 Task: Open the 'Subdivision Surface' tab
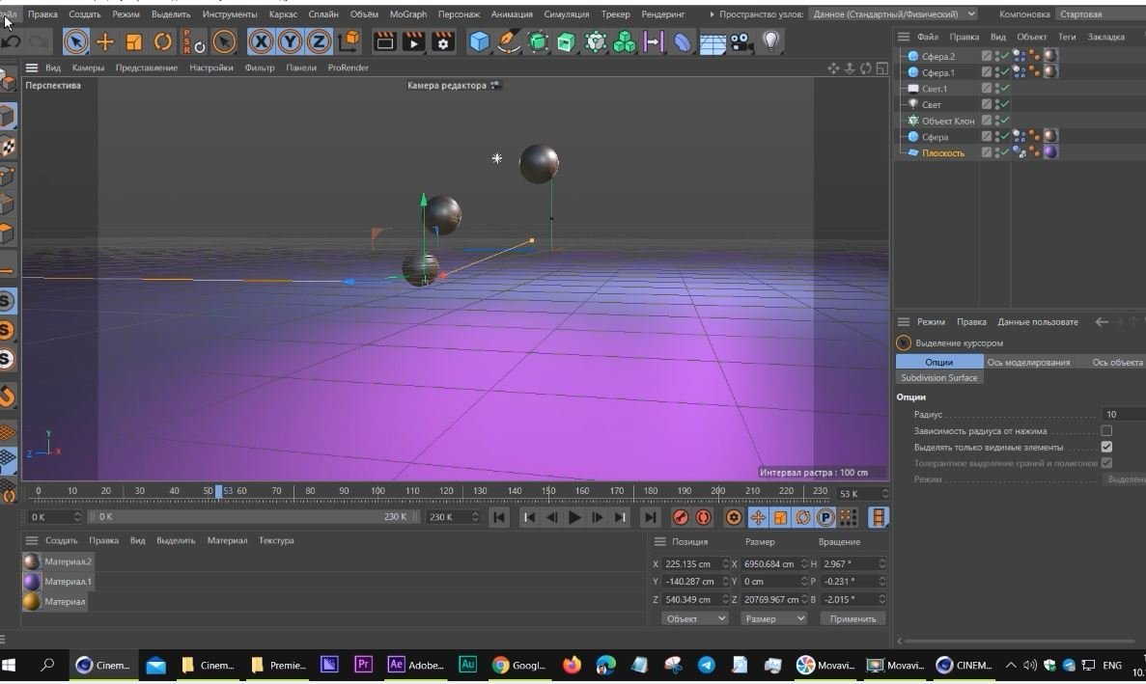(x=939, y=377)
